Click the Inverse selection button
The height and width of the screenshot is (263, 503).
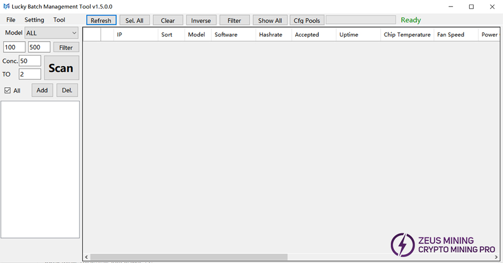pyautogui.click(x=201, y=20)
